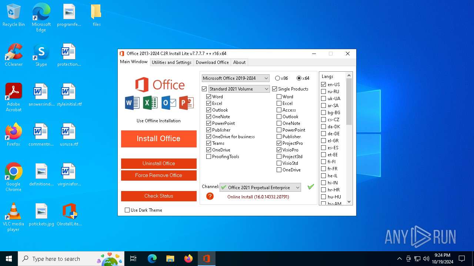Uncheck Word in Standard 2021 suite
This screenshot has width=474, height=266.
pyautogui.click(x=209, y=97)
